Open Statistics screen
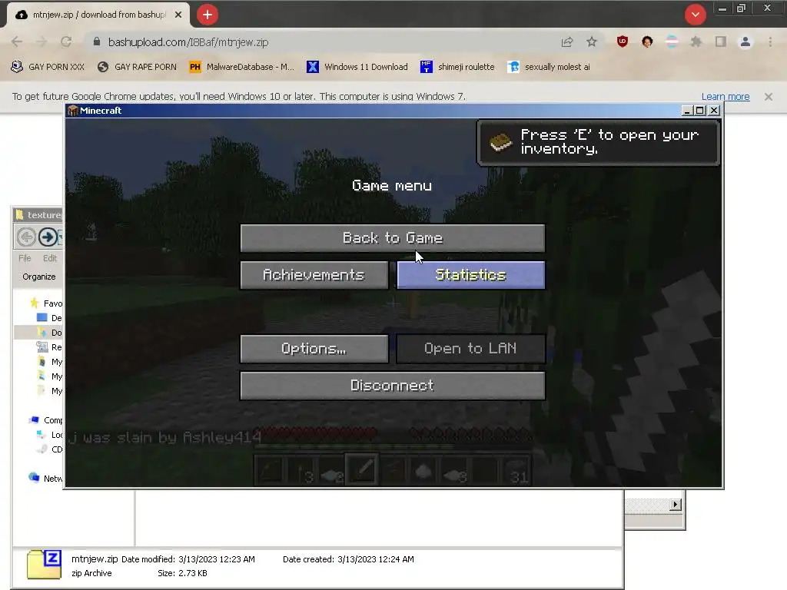 pos(471,275)
